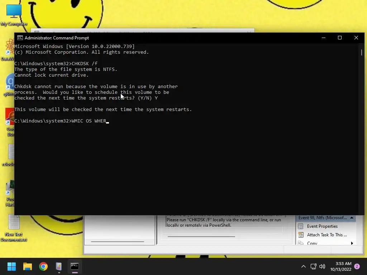Open the clock showing 3:53 AM
This screenshot has height=275, width=367.
click(x=341, y=266)
